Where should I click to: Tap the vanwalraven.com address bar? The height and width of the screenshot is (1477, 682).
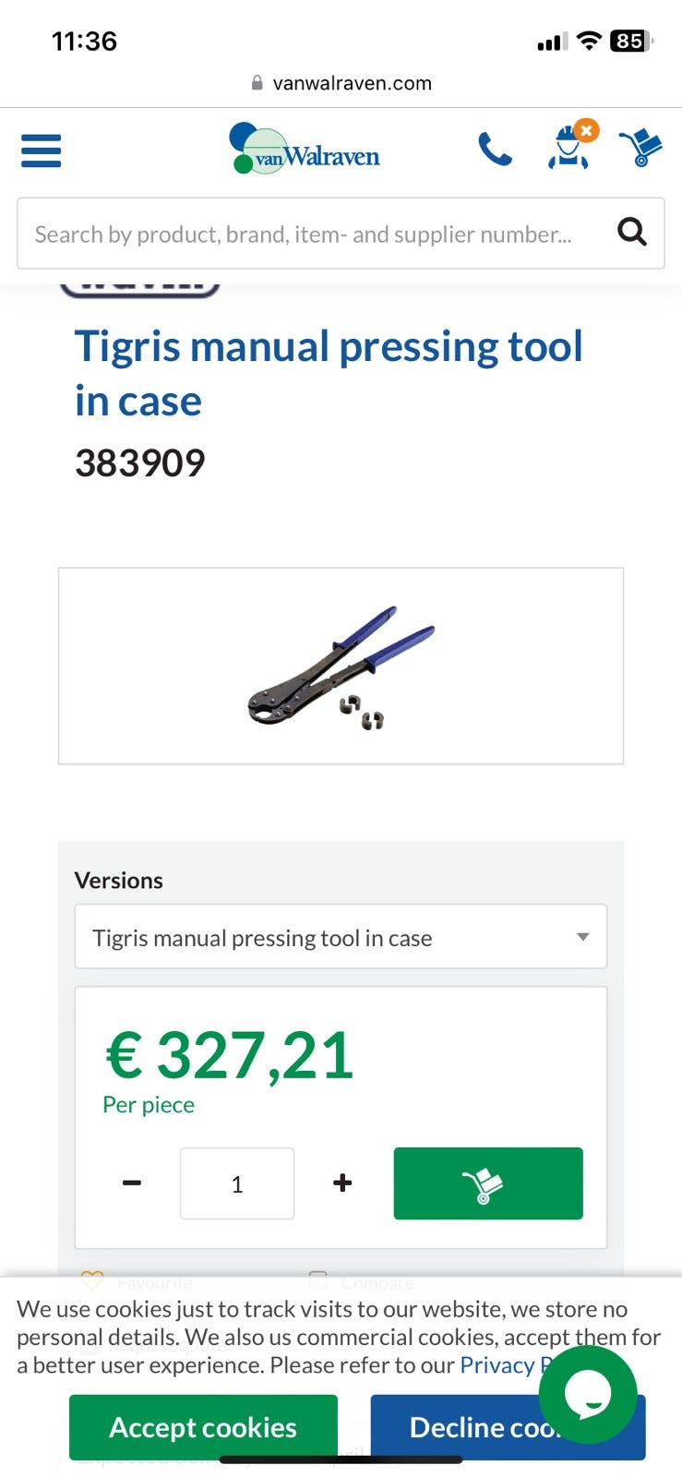[341, 83]
